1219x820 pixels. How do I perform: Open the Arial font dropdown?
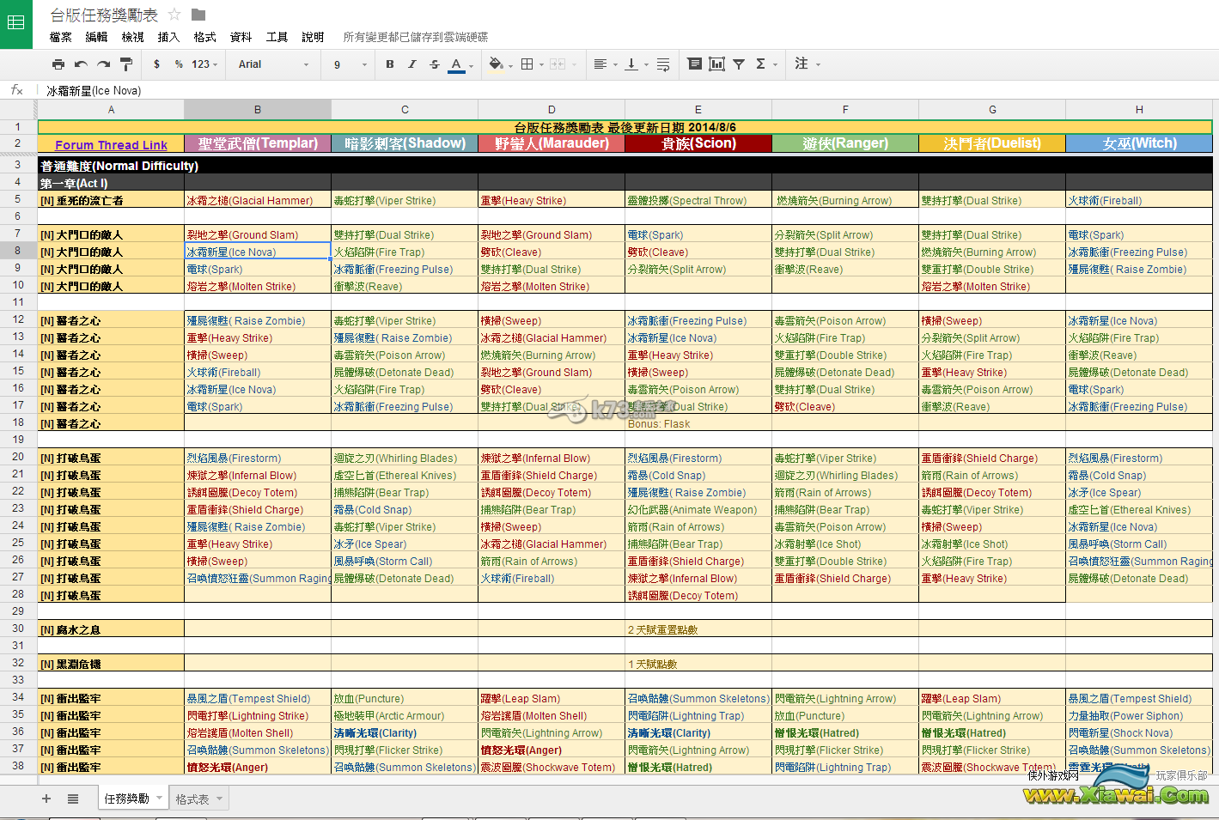click(273, 64)
